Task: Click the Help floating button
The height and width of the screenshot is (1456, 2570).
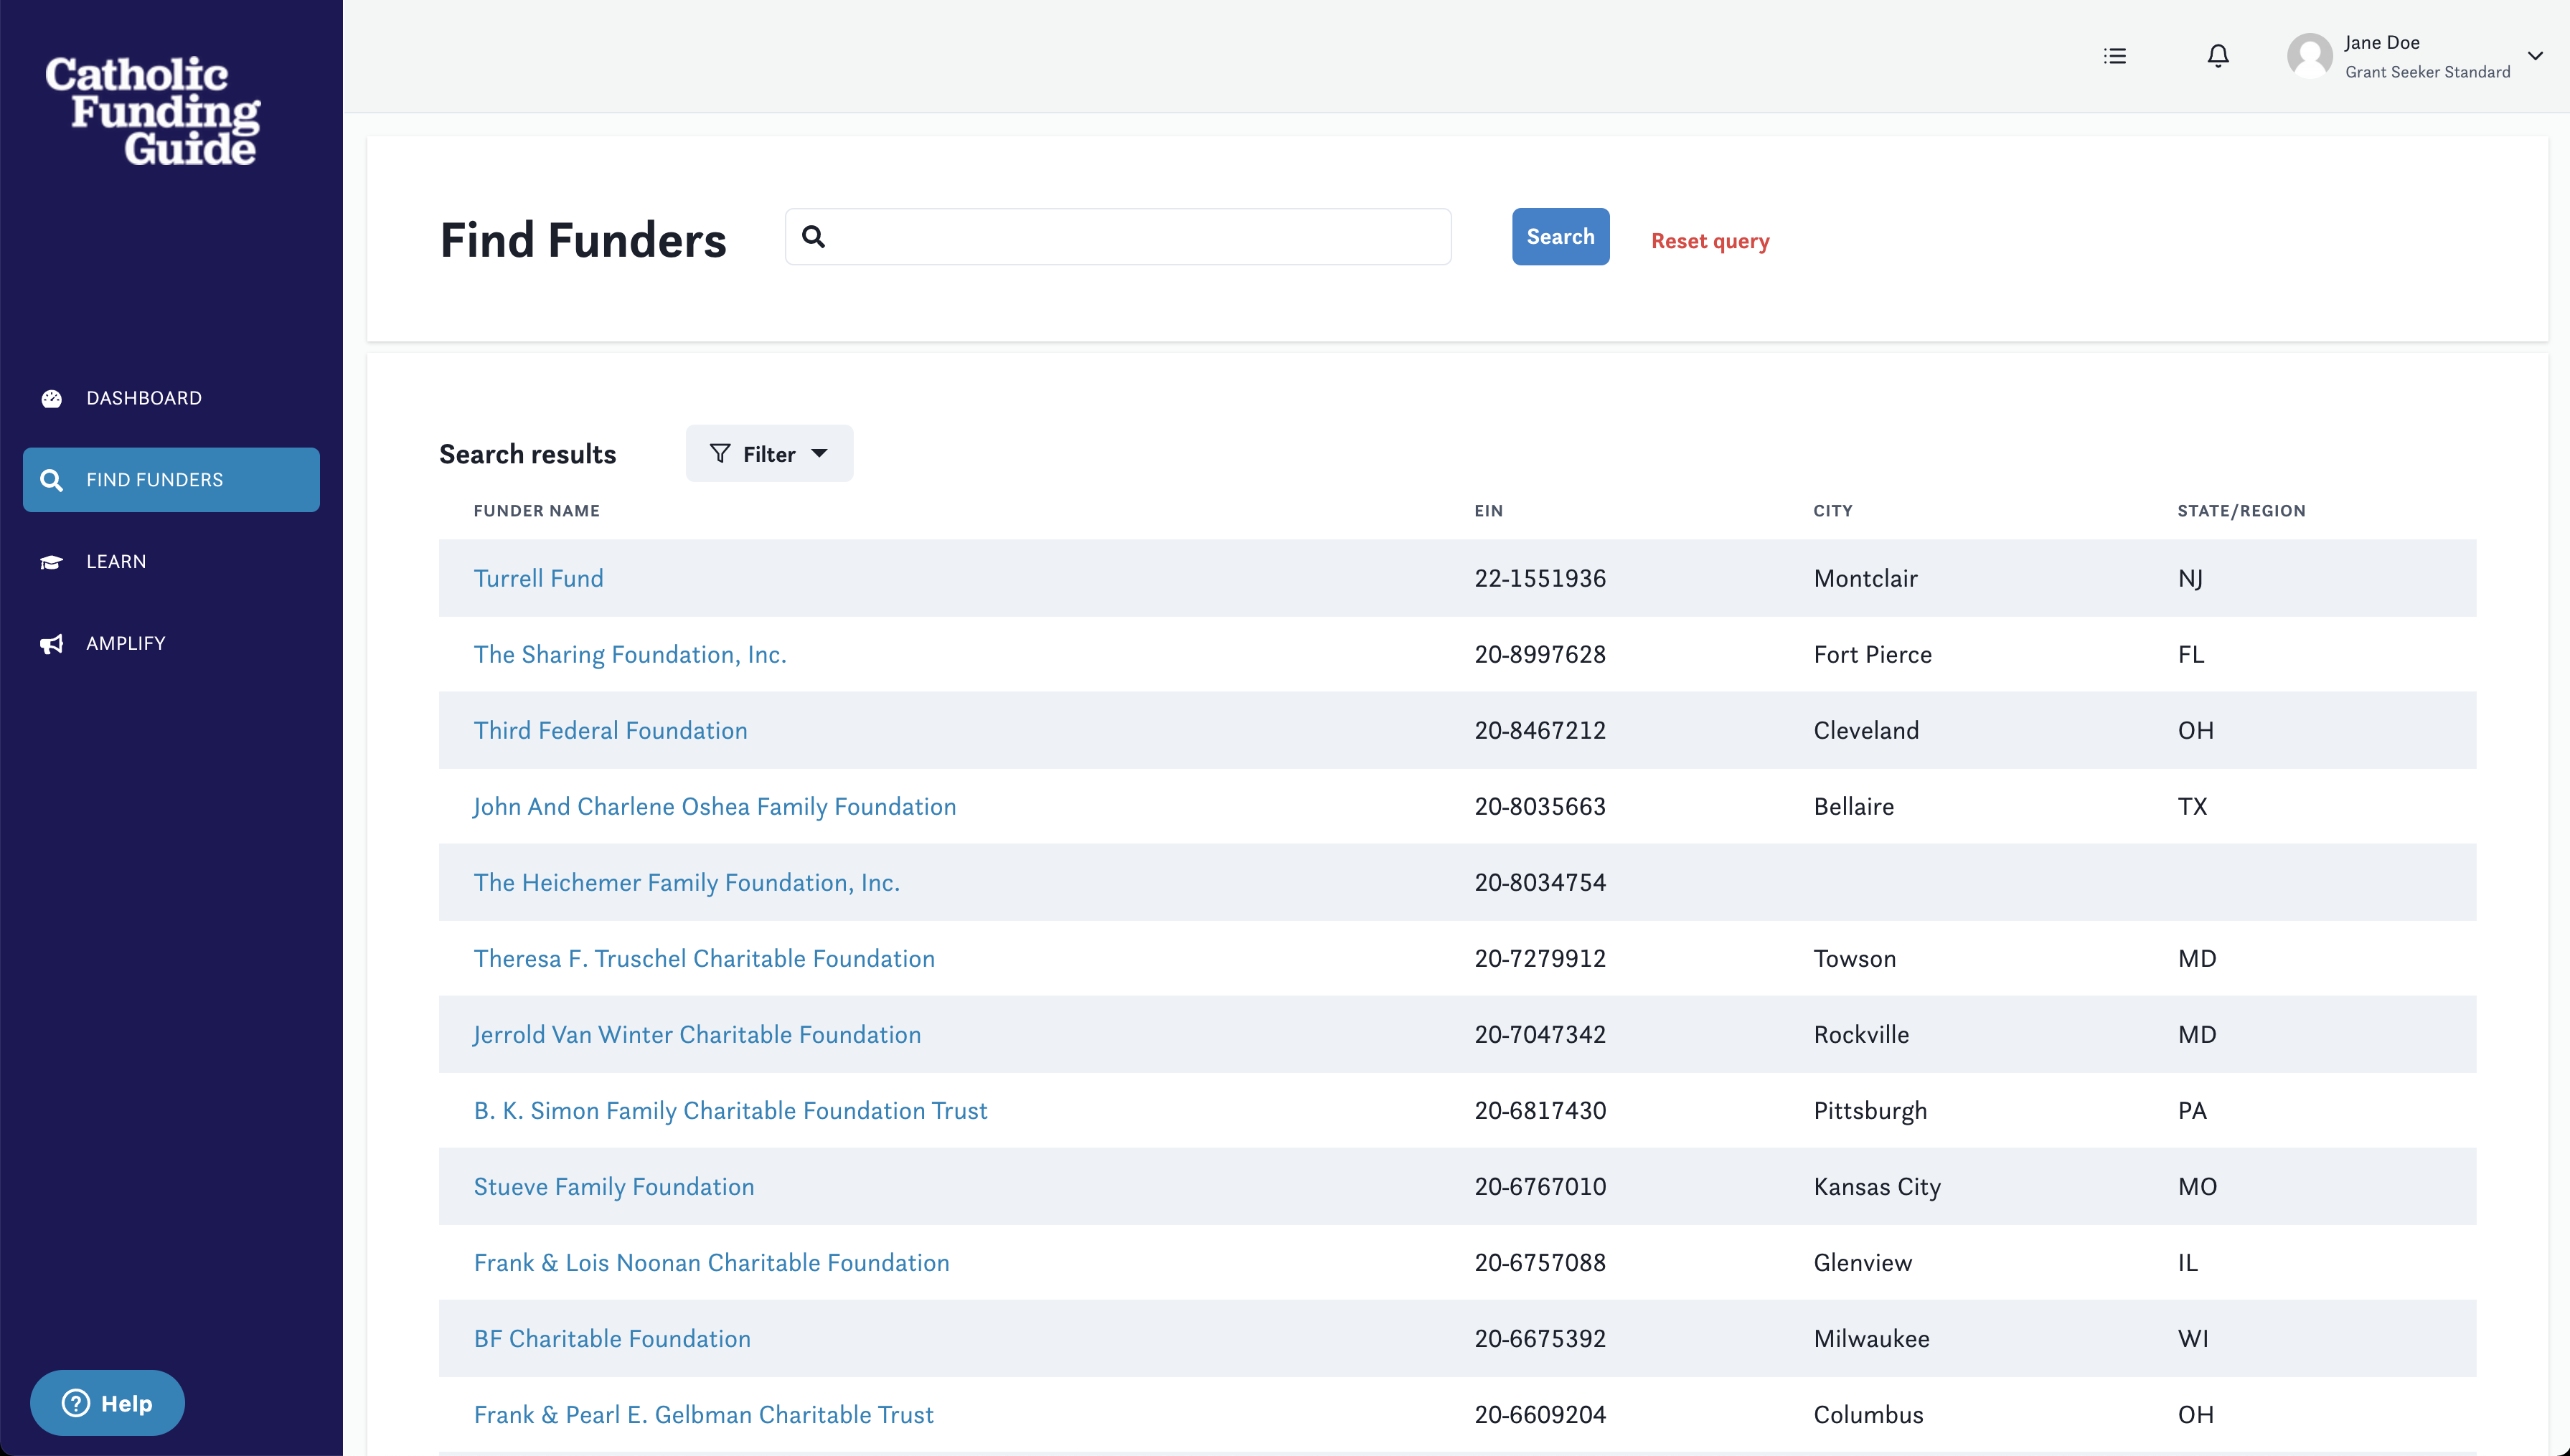Action: [106, 1402]
